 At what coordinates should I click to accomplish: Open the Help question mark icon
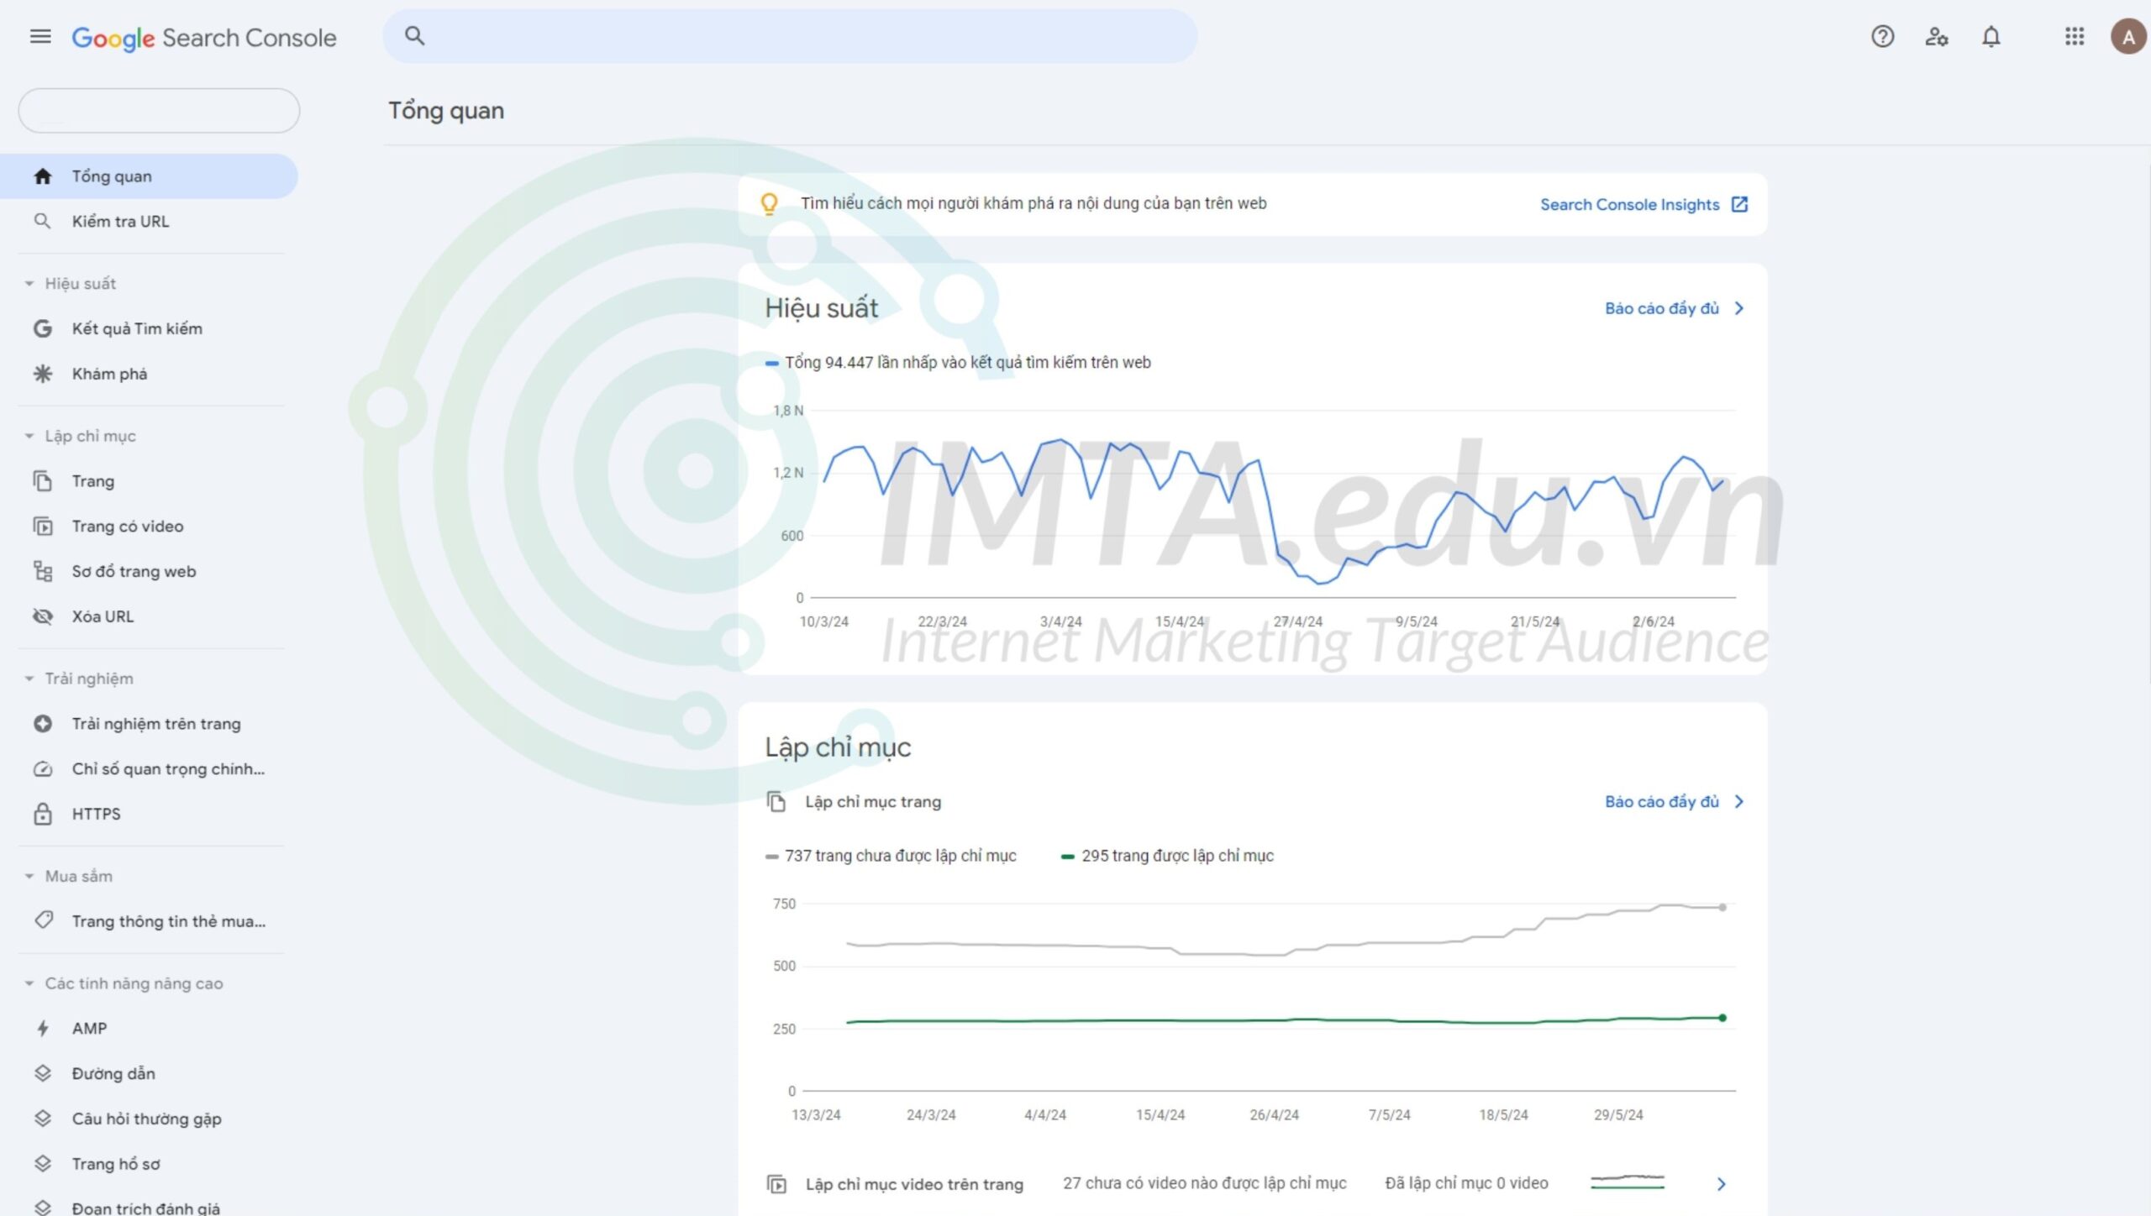tap(1882, 37)
